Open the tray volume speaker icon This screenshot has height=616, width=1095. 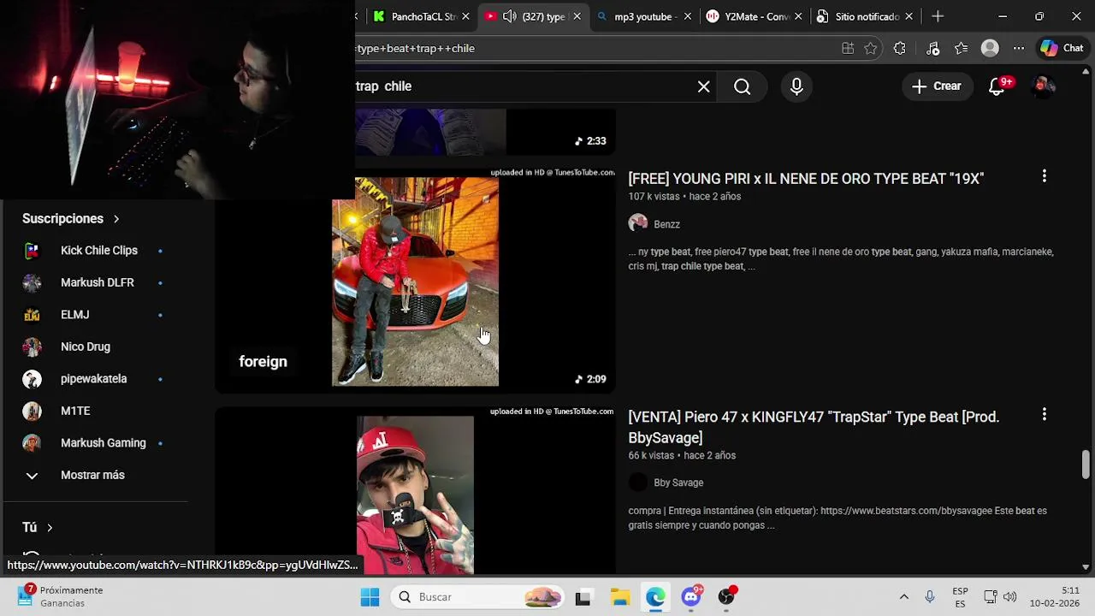point(1009,597)
